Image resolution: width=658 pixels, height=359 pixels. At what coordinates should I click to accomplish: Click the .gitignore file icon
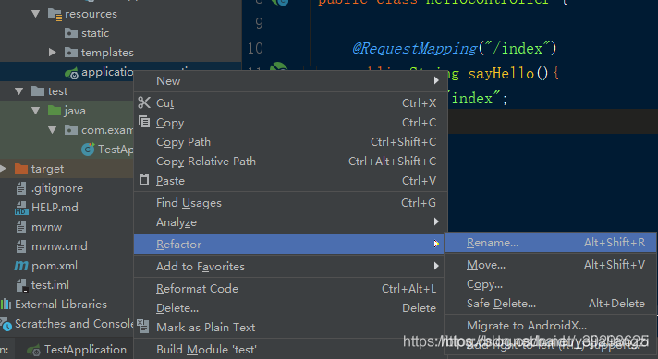pyautogui.click(x=21, y=188)
